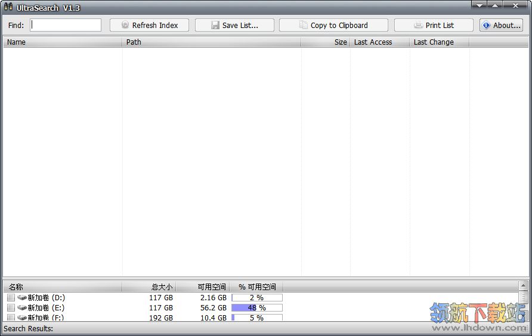Click the Refresh Index button

pos(149,25)
